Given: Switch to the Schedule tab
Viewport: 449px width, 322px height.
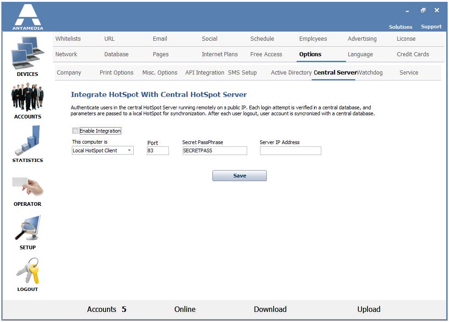Looking at the screenshot, I should 262,38.
